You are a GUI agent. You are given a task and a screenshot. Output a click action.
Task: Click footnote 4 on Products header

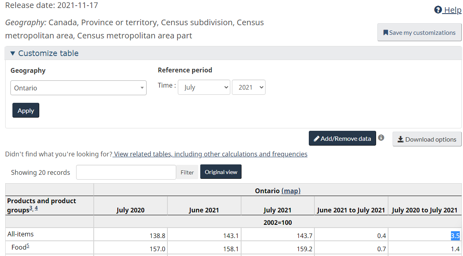36,208
